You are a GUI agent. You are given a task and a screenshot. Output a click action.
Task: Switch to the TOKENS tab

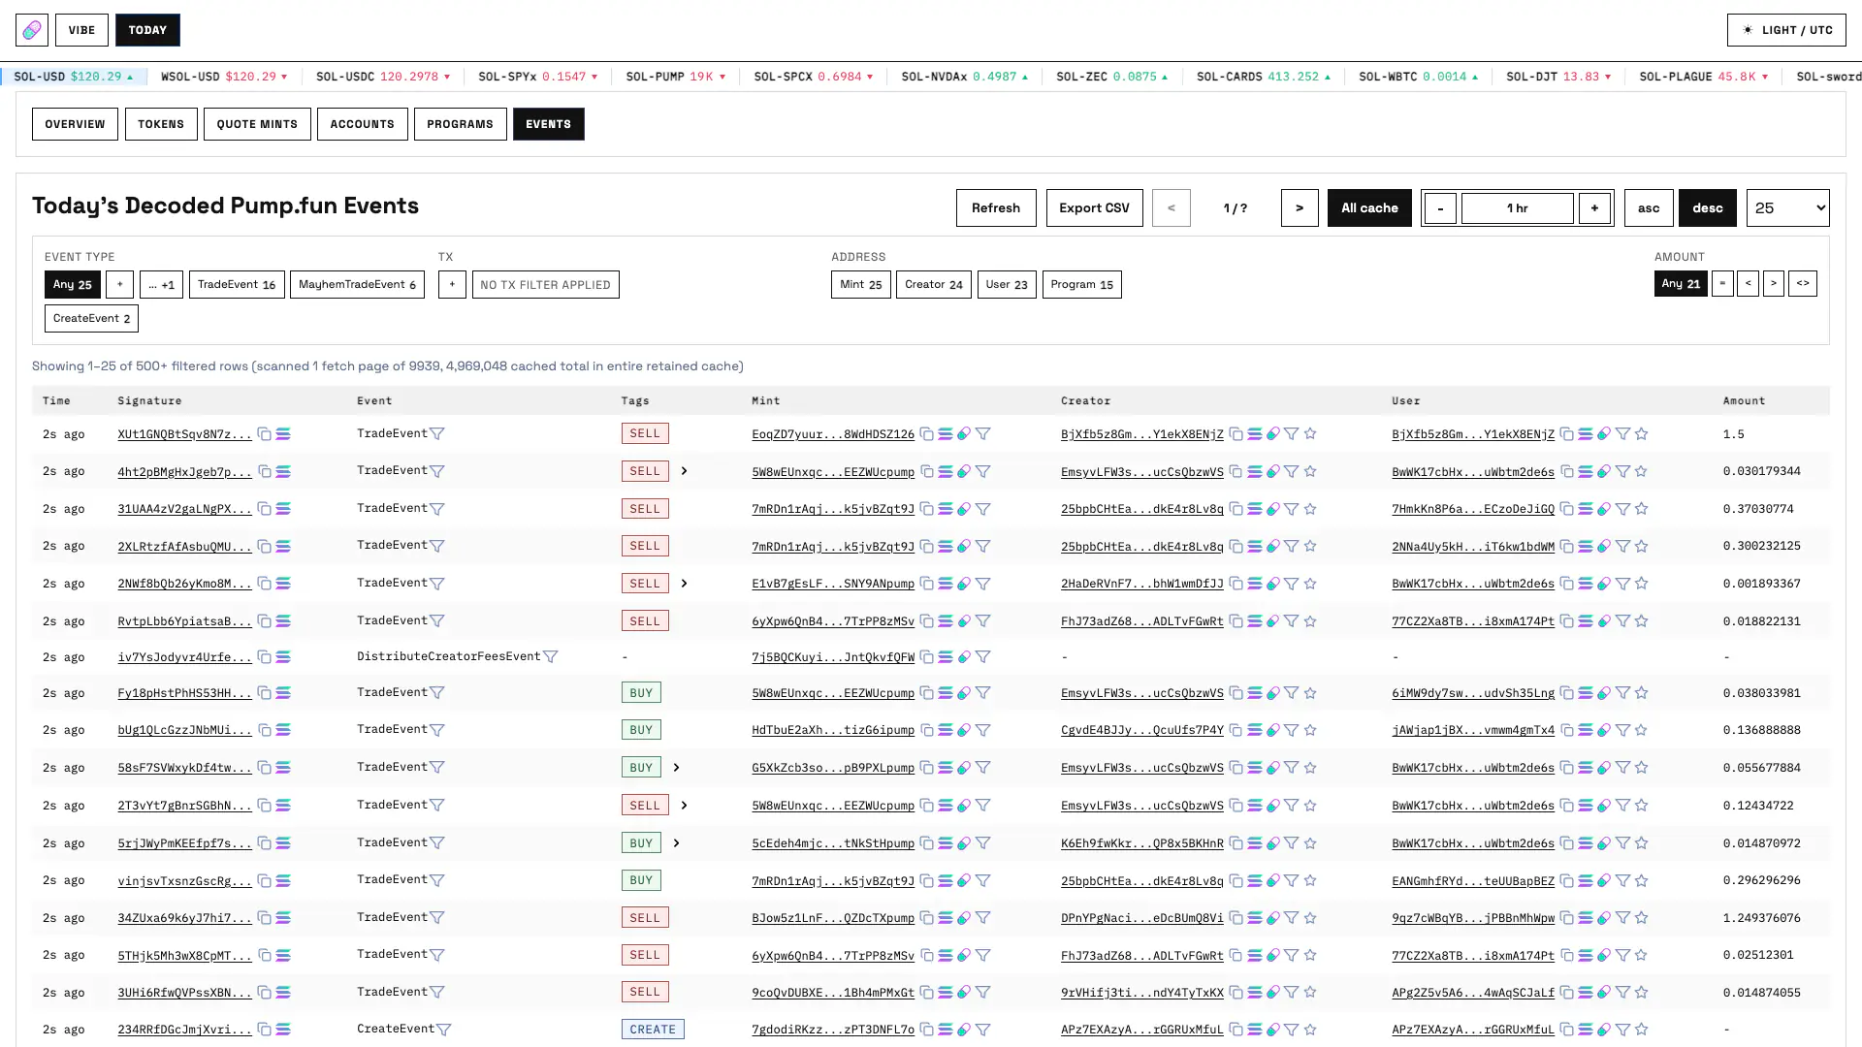[161, 124]
